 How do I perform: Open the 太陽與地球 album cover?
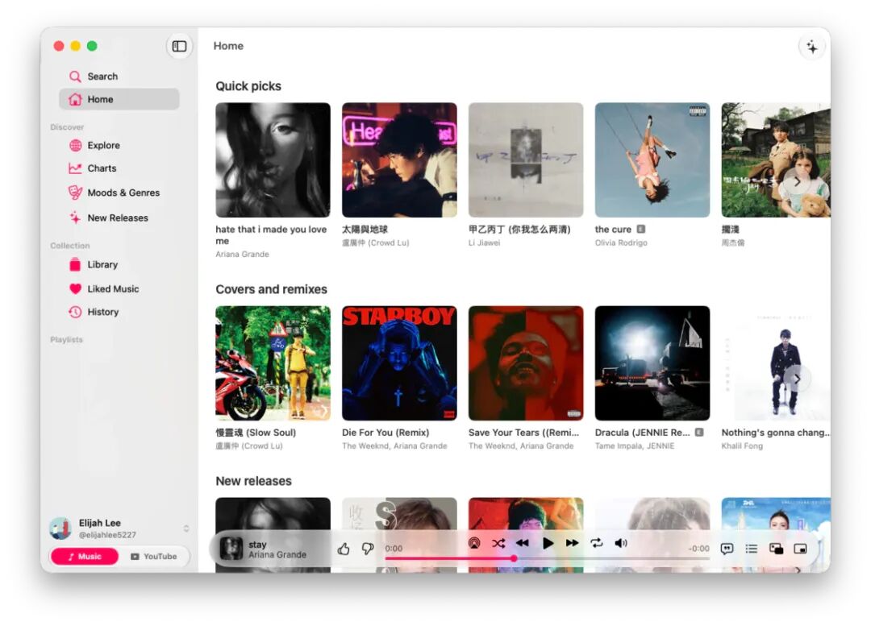tap(399, 160)
